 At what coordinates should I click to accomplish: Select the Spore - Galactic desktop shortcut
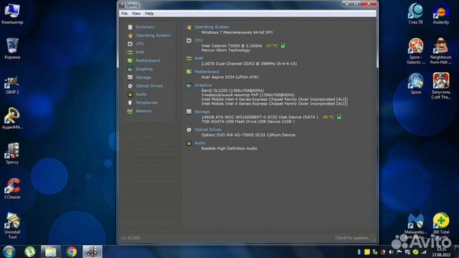point(416,51)
